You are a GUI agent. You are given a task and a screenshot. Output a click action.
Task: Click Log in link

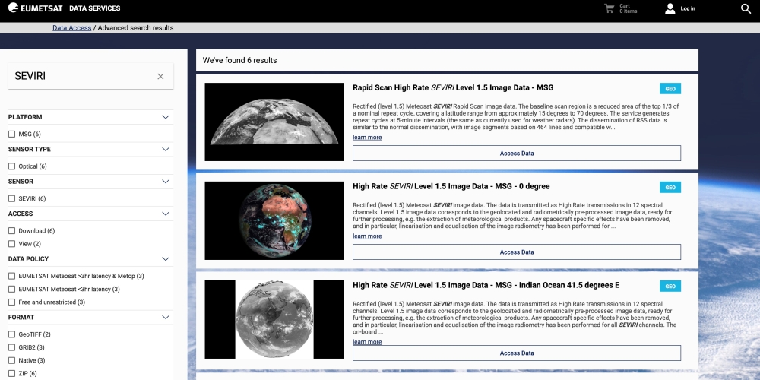(x=688, y=8)
